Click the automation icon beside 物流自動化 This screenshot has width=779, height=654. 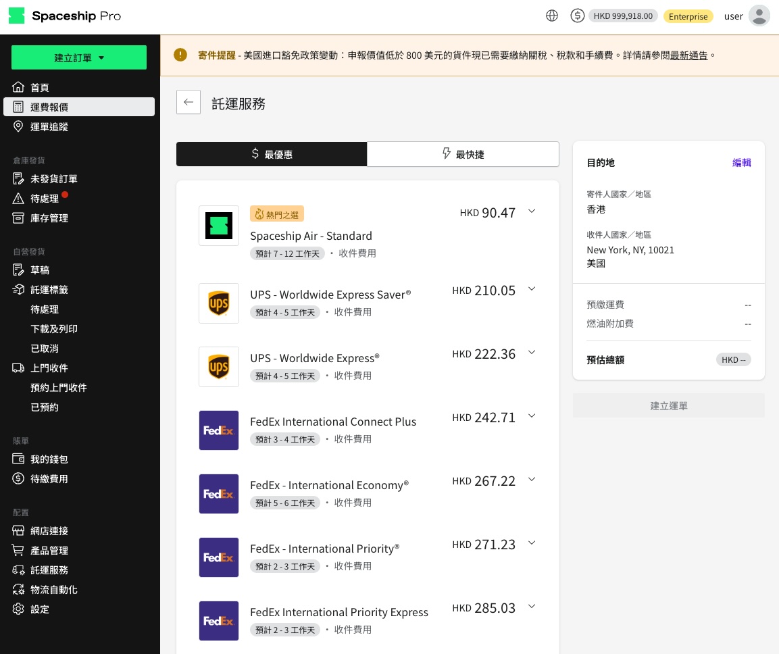(18, 589)
